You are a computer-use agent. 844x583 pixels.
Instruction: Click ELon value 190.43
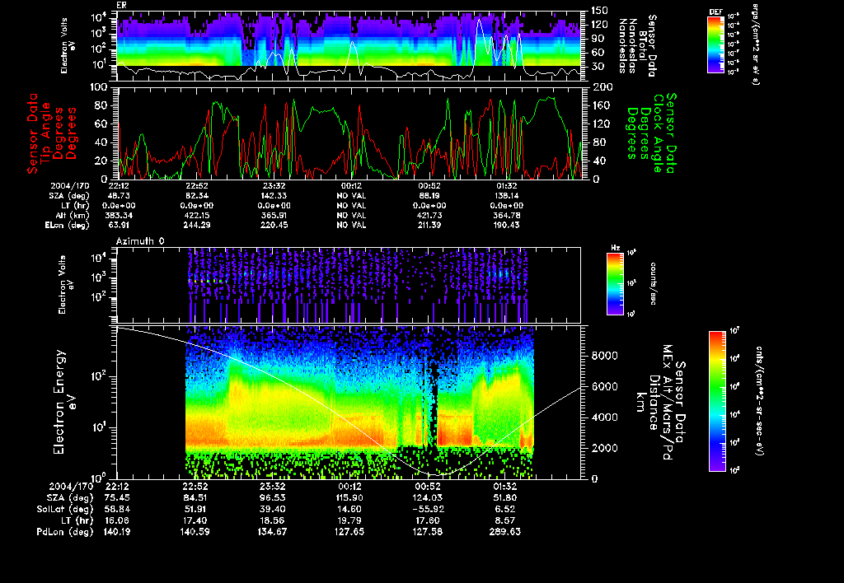point(506,225)
